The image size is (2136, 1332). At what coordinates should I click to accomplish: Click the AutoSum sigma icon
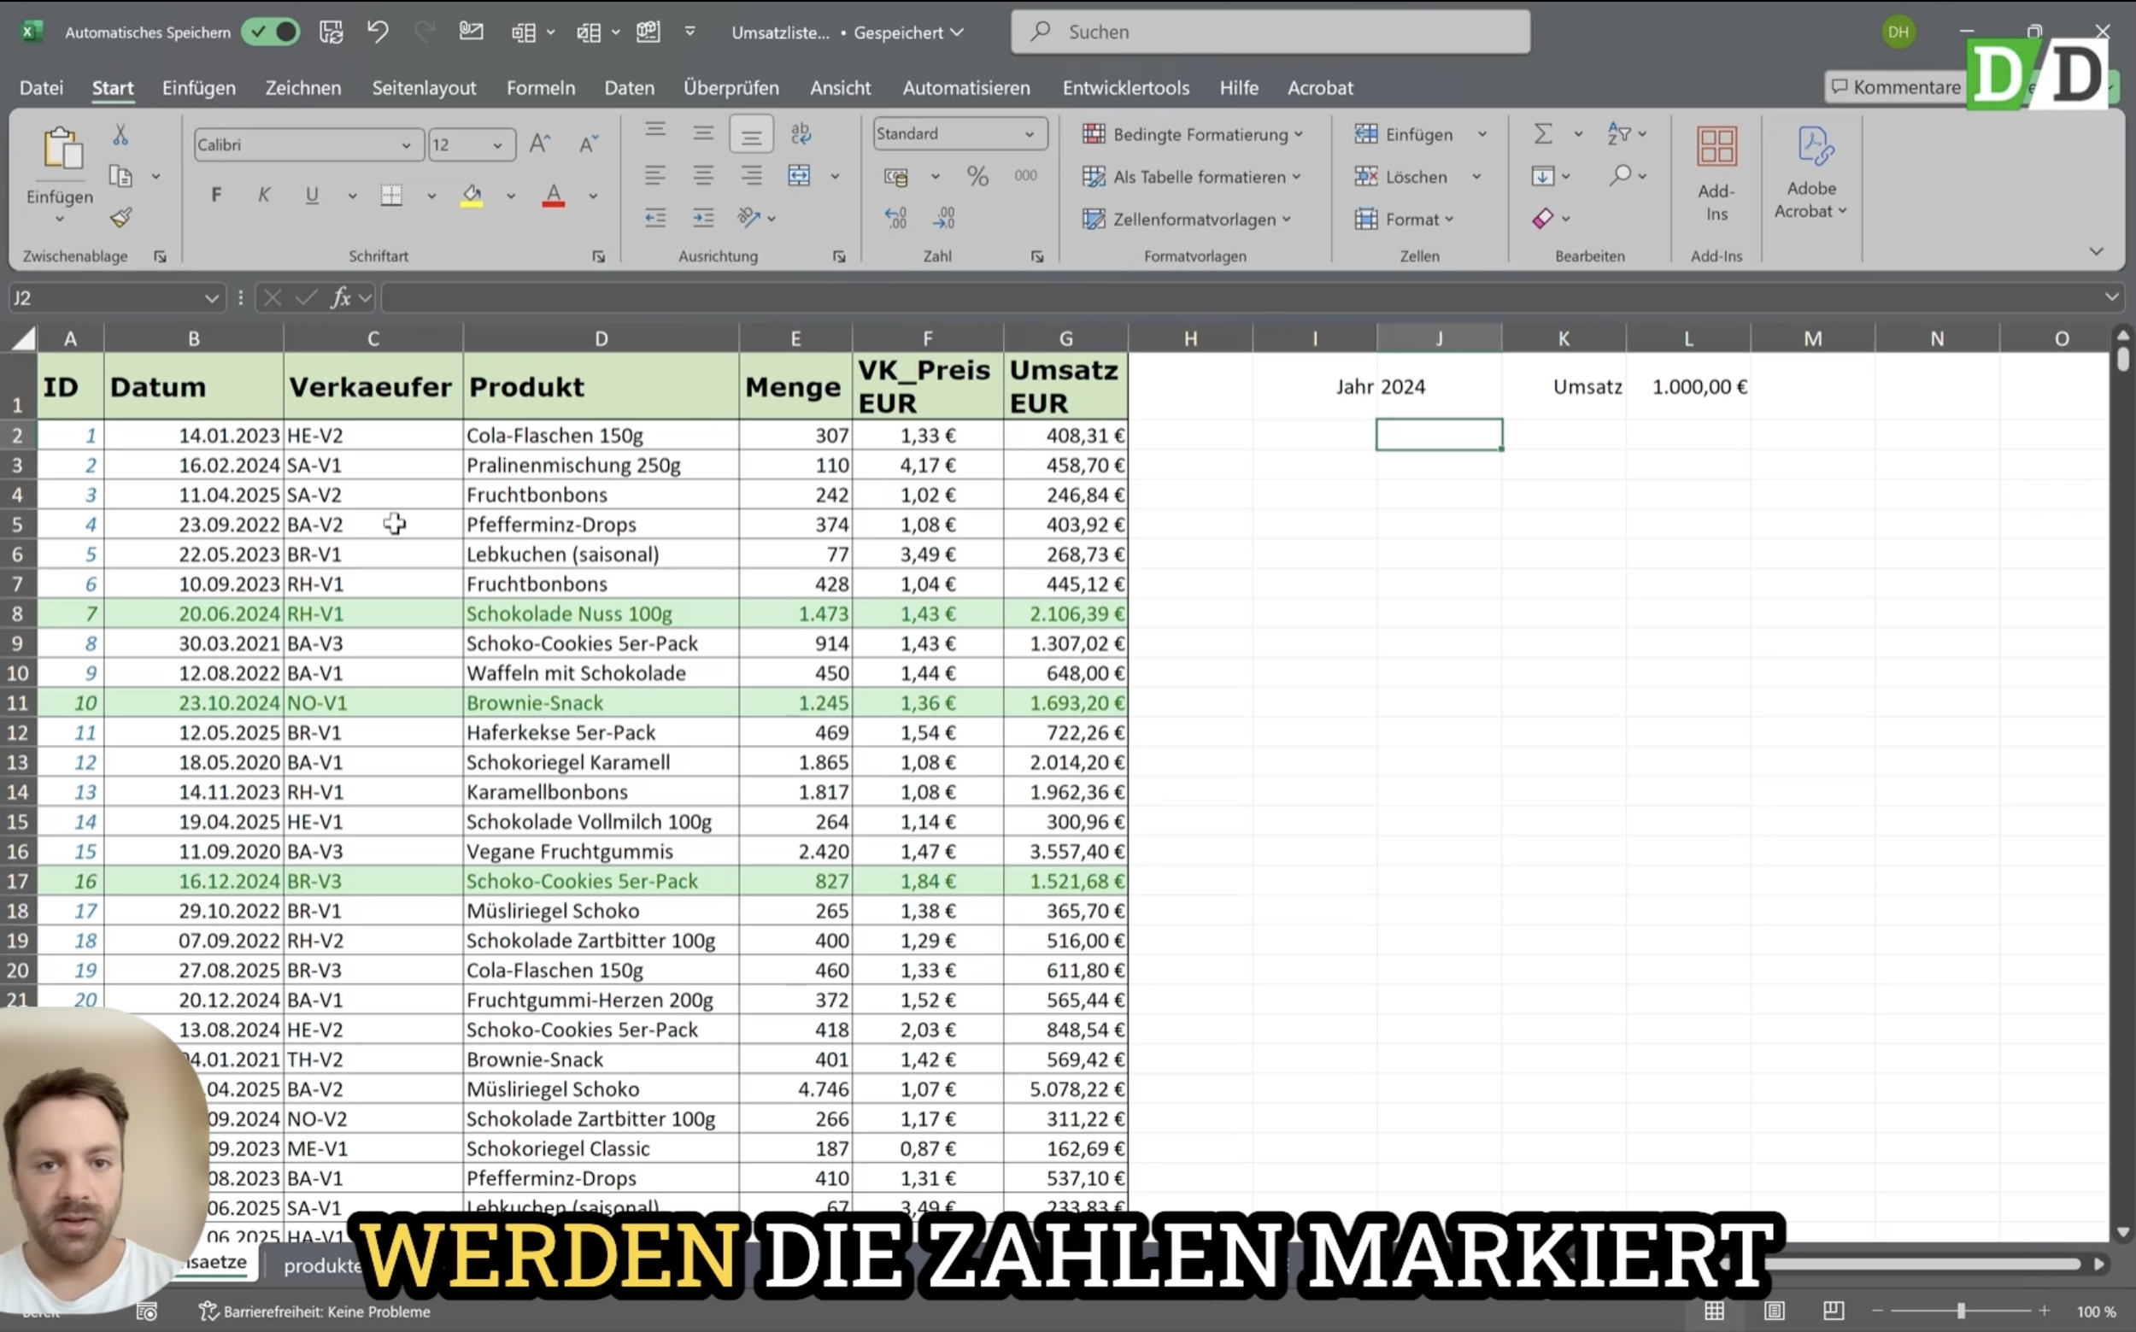[1543, 134]
